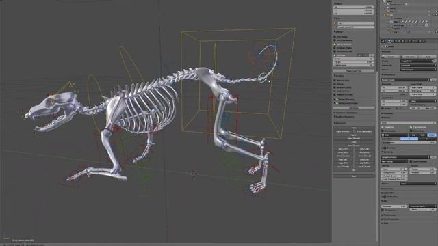Adjust the resolution percentage slider

(x=394, y=94)
